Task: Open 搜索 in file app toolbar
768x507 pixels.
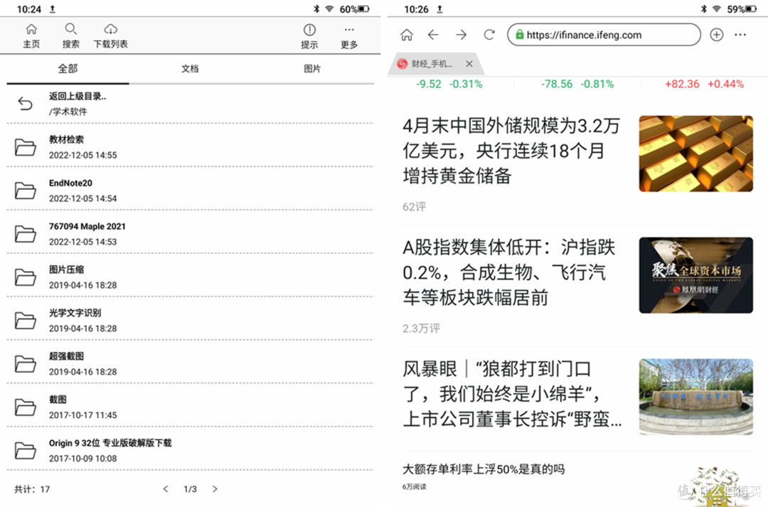Action: tap(70, 36)
